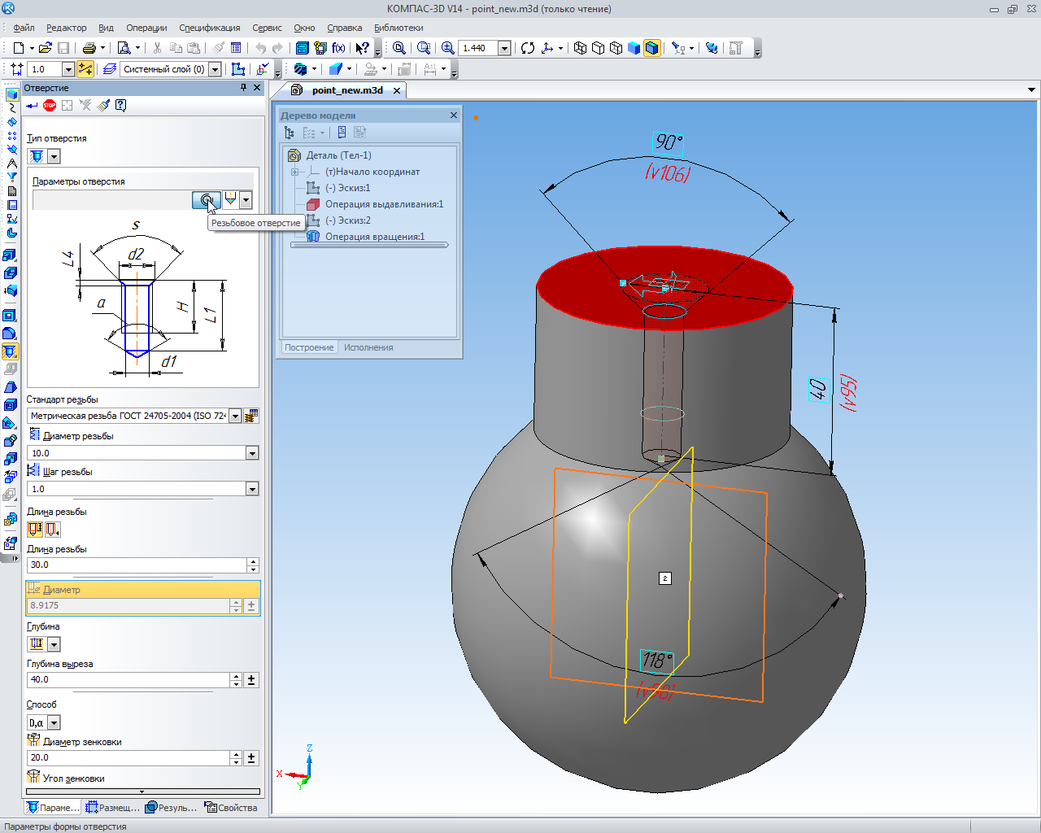Viewport: 1041px width, 833px height.
Task: Click the model tree horizontal scrollbar
Action: pyautogui.click(x=369, y=245)
